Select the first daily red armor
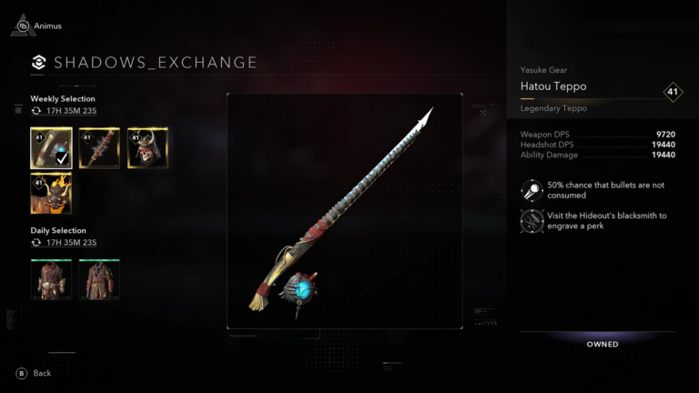Screen dimensions: 699x393 pos(51,279)
